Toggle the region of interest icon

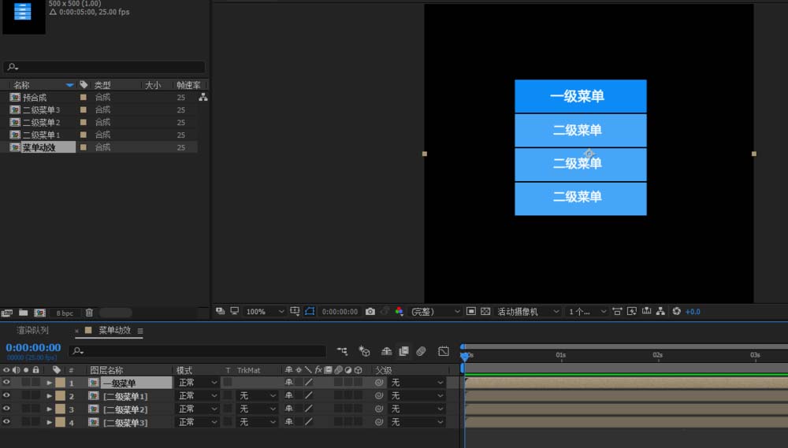pyautogui.click(x=471, y=311)
